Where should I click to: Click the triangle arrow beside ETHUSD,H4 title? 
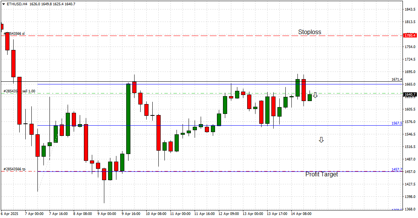click(x=3, y=4)
